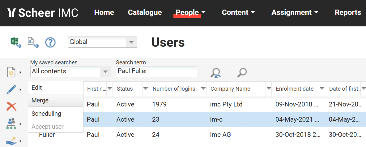Open the People menu
The image size is (366, 147).
click(190, 12)
